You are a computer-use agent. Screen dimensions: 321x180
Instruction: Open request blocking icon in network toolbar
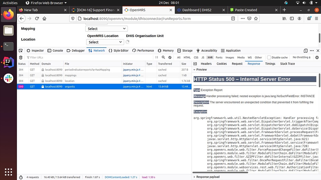point(170,58)
